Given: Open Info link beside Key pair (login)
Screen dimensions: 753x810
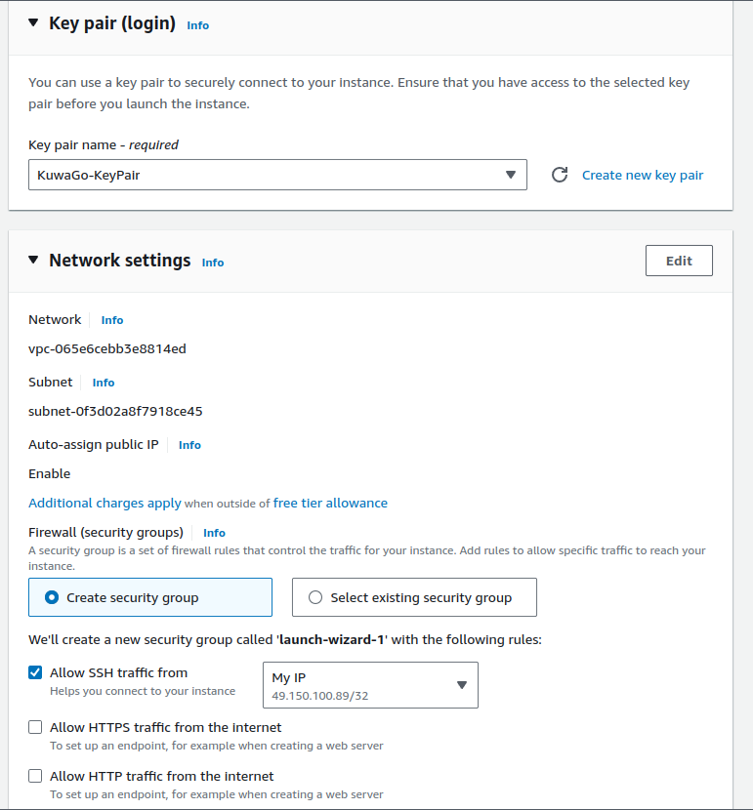Looking at the screenshot, I should coord(197,25).
